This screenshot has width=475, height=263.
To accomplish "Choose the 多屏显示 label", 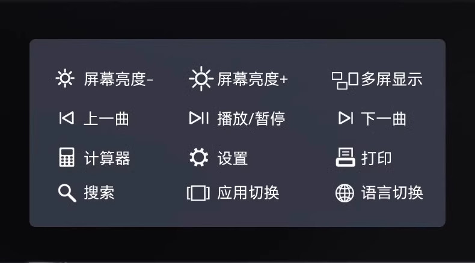I will click(391, 79).
